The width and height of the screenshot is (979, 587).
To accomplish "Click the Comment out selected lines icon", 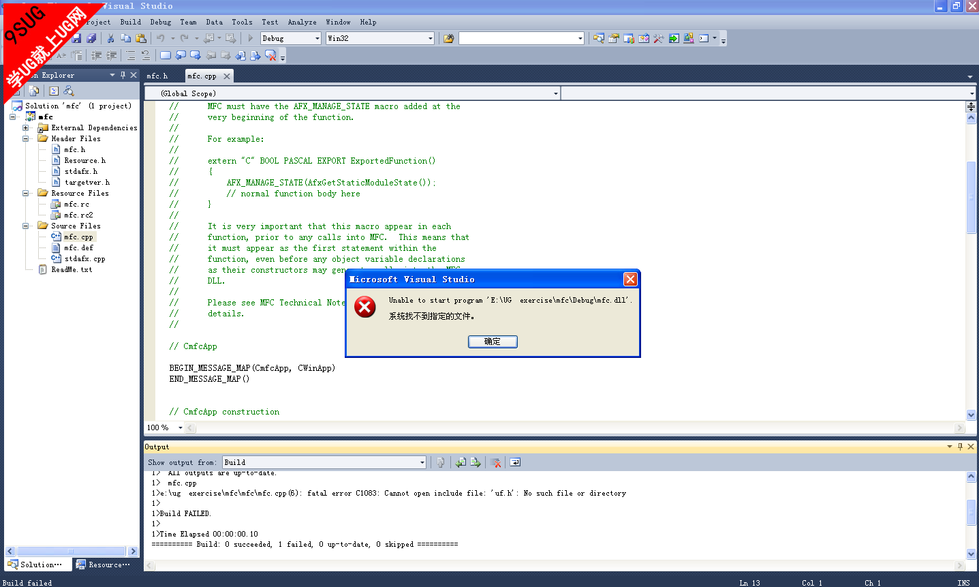I will pyautogui.click(x=131, y=55).
